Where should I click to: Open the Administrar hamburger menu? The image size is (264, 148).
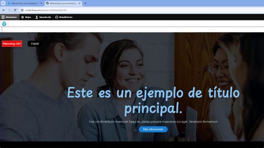coord(9,17)
